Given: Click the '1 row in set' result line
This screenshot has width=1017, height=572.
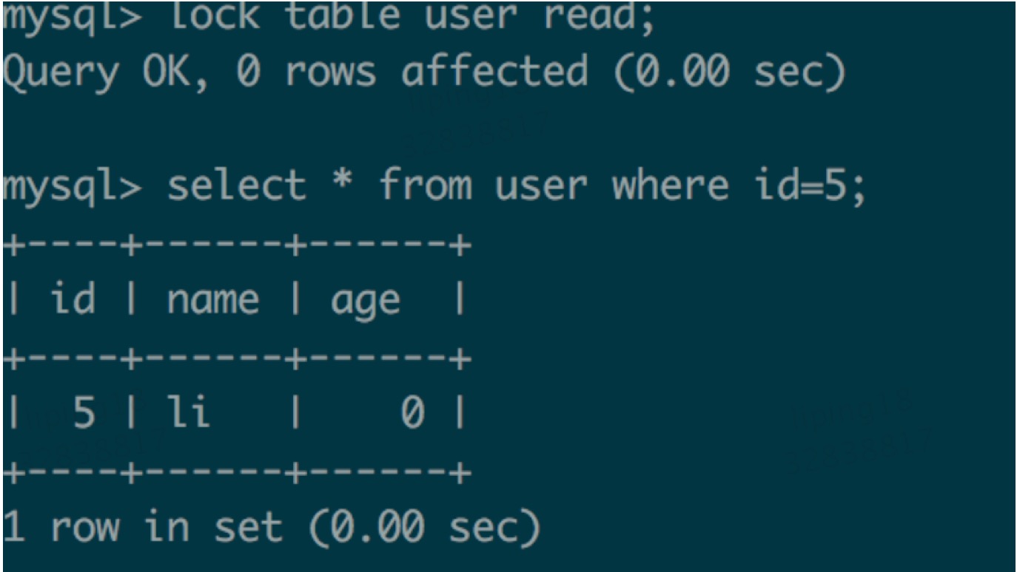Looking at the screenshot, I should [143, 527].
